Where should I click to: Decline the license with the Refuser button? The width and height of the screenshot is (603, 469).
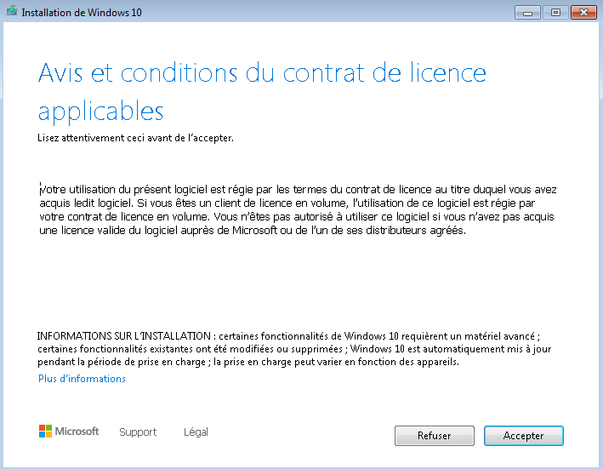[x=434, y=436]
